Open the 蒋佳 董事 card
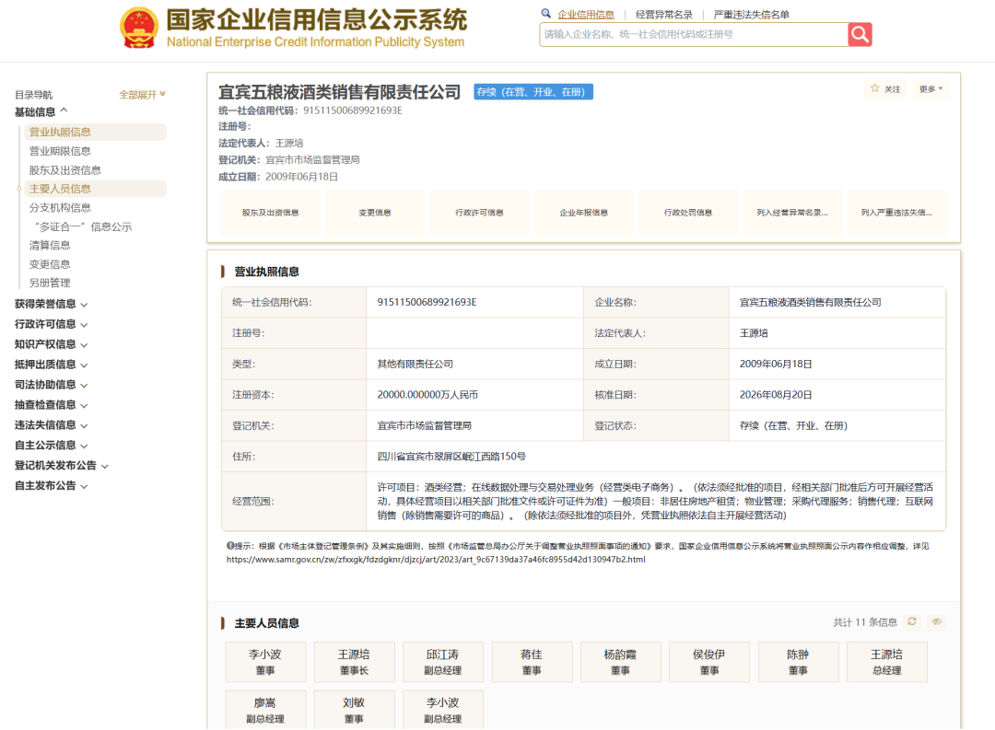995x730 pixels. (532, 662)
